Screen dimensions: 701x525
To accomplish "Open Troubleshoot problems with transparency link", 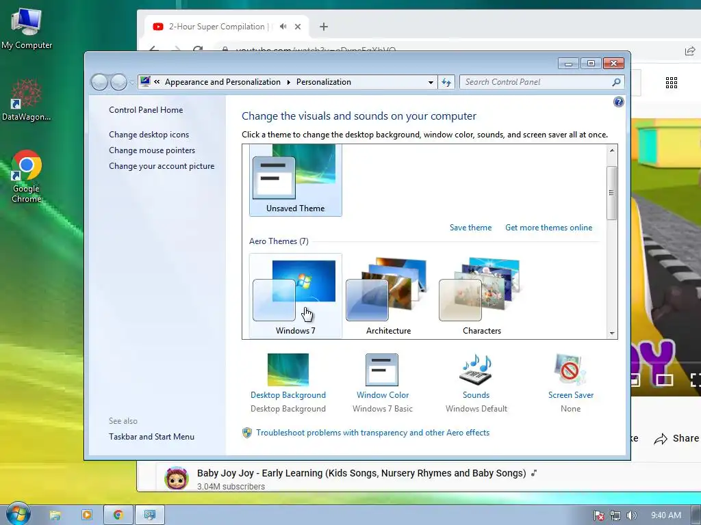I will coord(372,432).
